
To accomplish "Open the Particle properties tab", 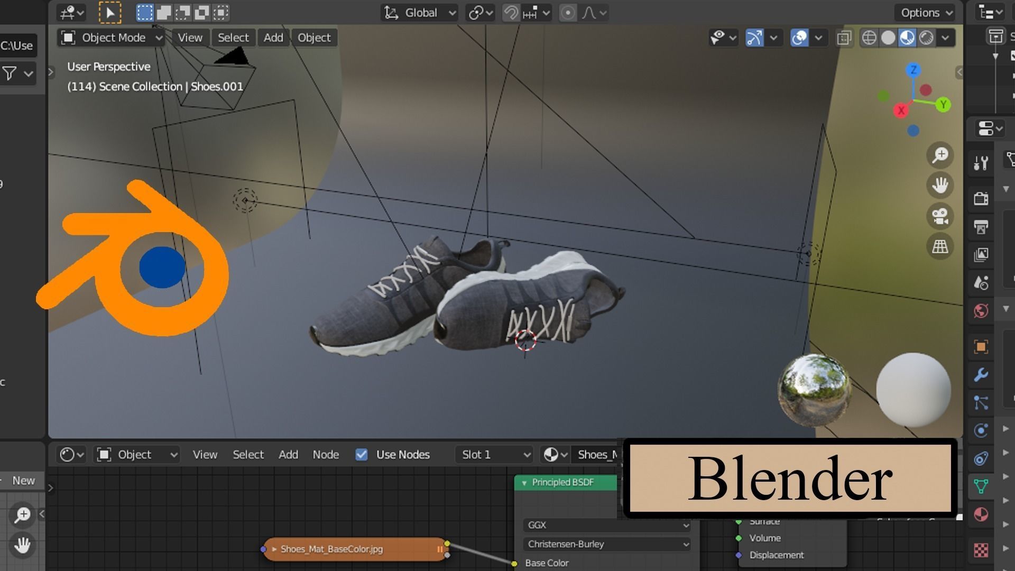I will [981, 403].
